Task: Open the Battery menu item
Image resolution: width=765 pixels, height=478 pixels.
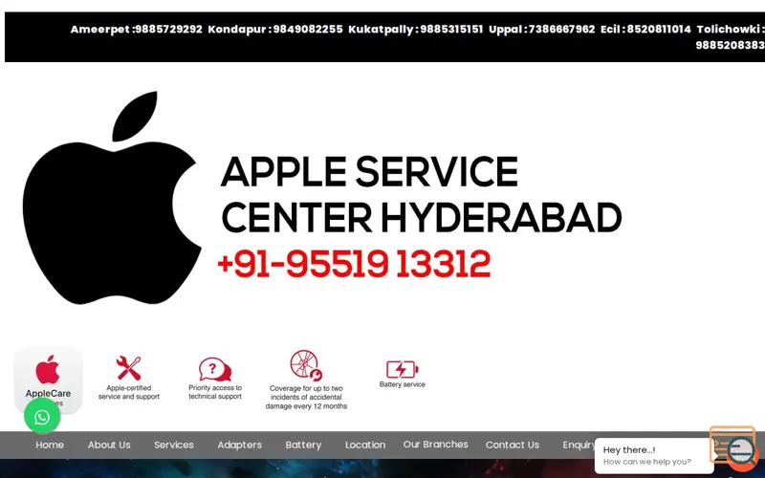Action: [x=303, y=445]
